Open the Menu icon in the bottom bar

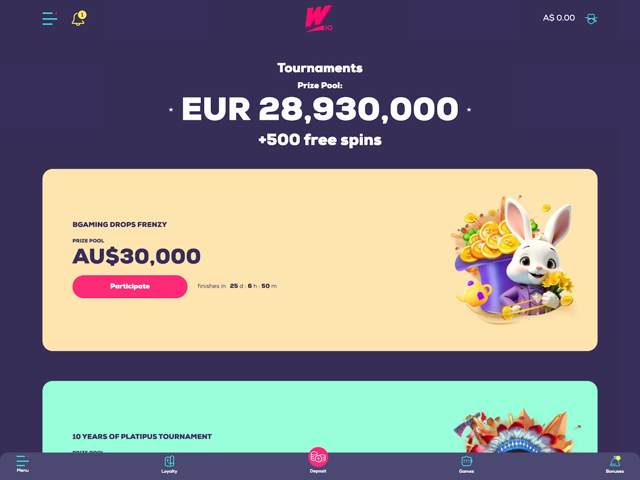[x=22, y=460]
